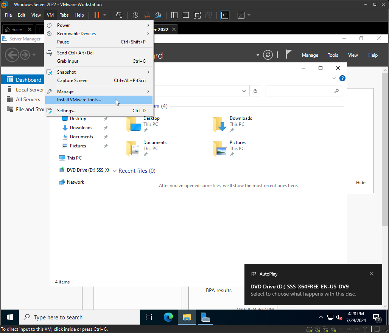This screenshot has height=333, width=389.
Task: Click the Task View icon on taskbar
Action: click(149, 317)
